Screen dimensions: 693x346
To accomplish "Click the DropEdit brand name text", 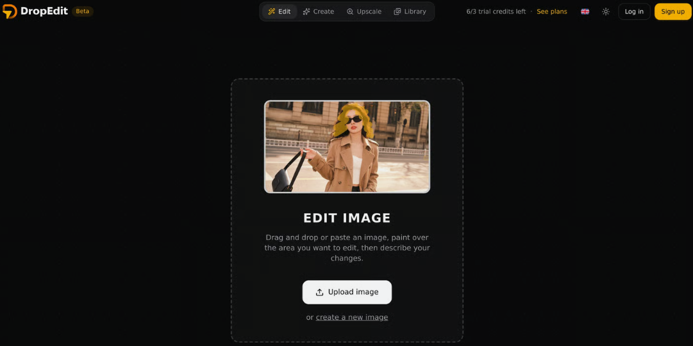I will click(x=44, y=12).
